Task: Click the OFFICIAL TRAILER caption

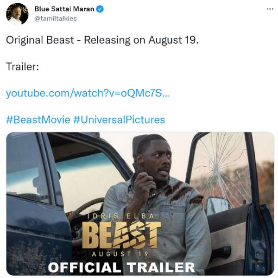Action: pos(121,267)
